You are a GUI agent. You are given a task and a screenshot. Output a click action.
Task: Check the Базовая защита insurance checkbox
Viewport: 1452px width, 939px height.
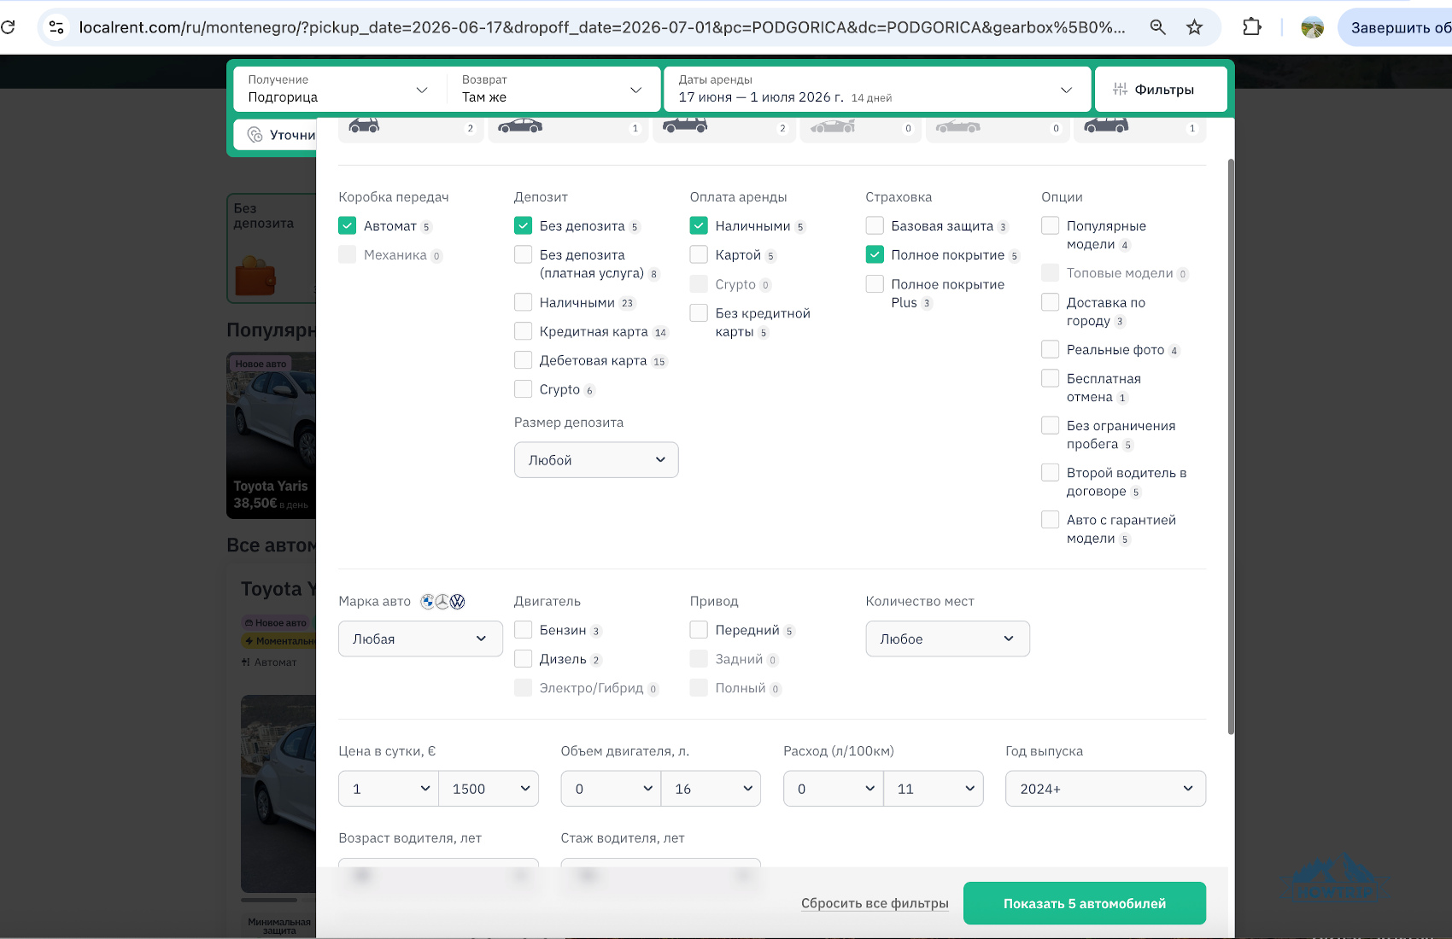[x=875, y=225]
